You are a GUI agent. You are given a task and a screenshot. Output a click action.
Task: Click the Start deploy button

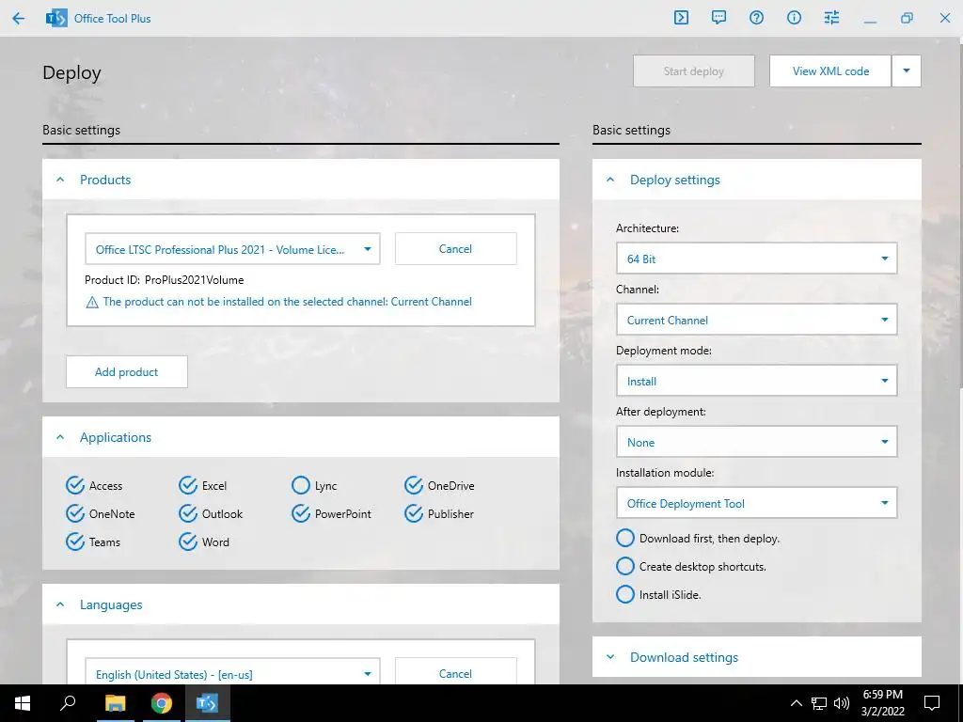tap(694, 71)
